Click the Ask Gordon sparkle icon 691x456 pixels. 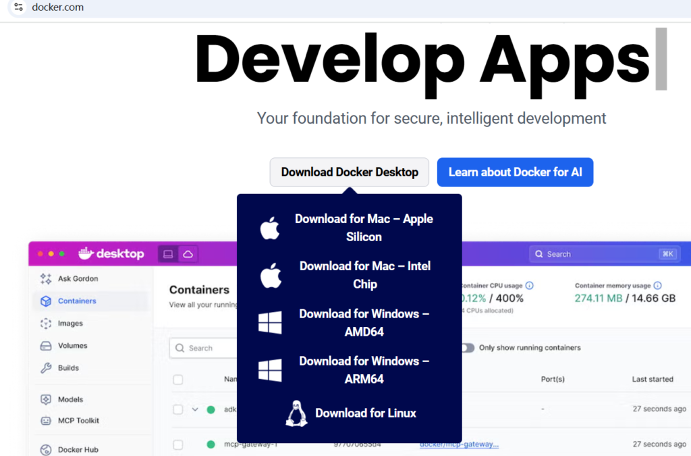click(x=46, y=279)
